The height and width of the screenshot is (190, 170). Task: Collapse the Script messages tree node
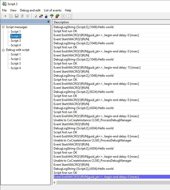click(3, 27)
